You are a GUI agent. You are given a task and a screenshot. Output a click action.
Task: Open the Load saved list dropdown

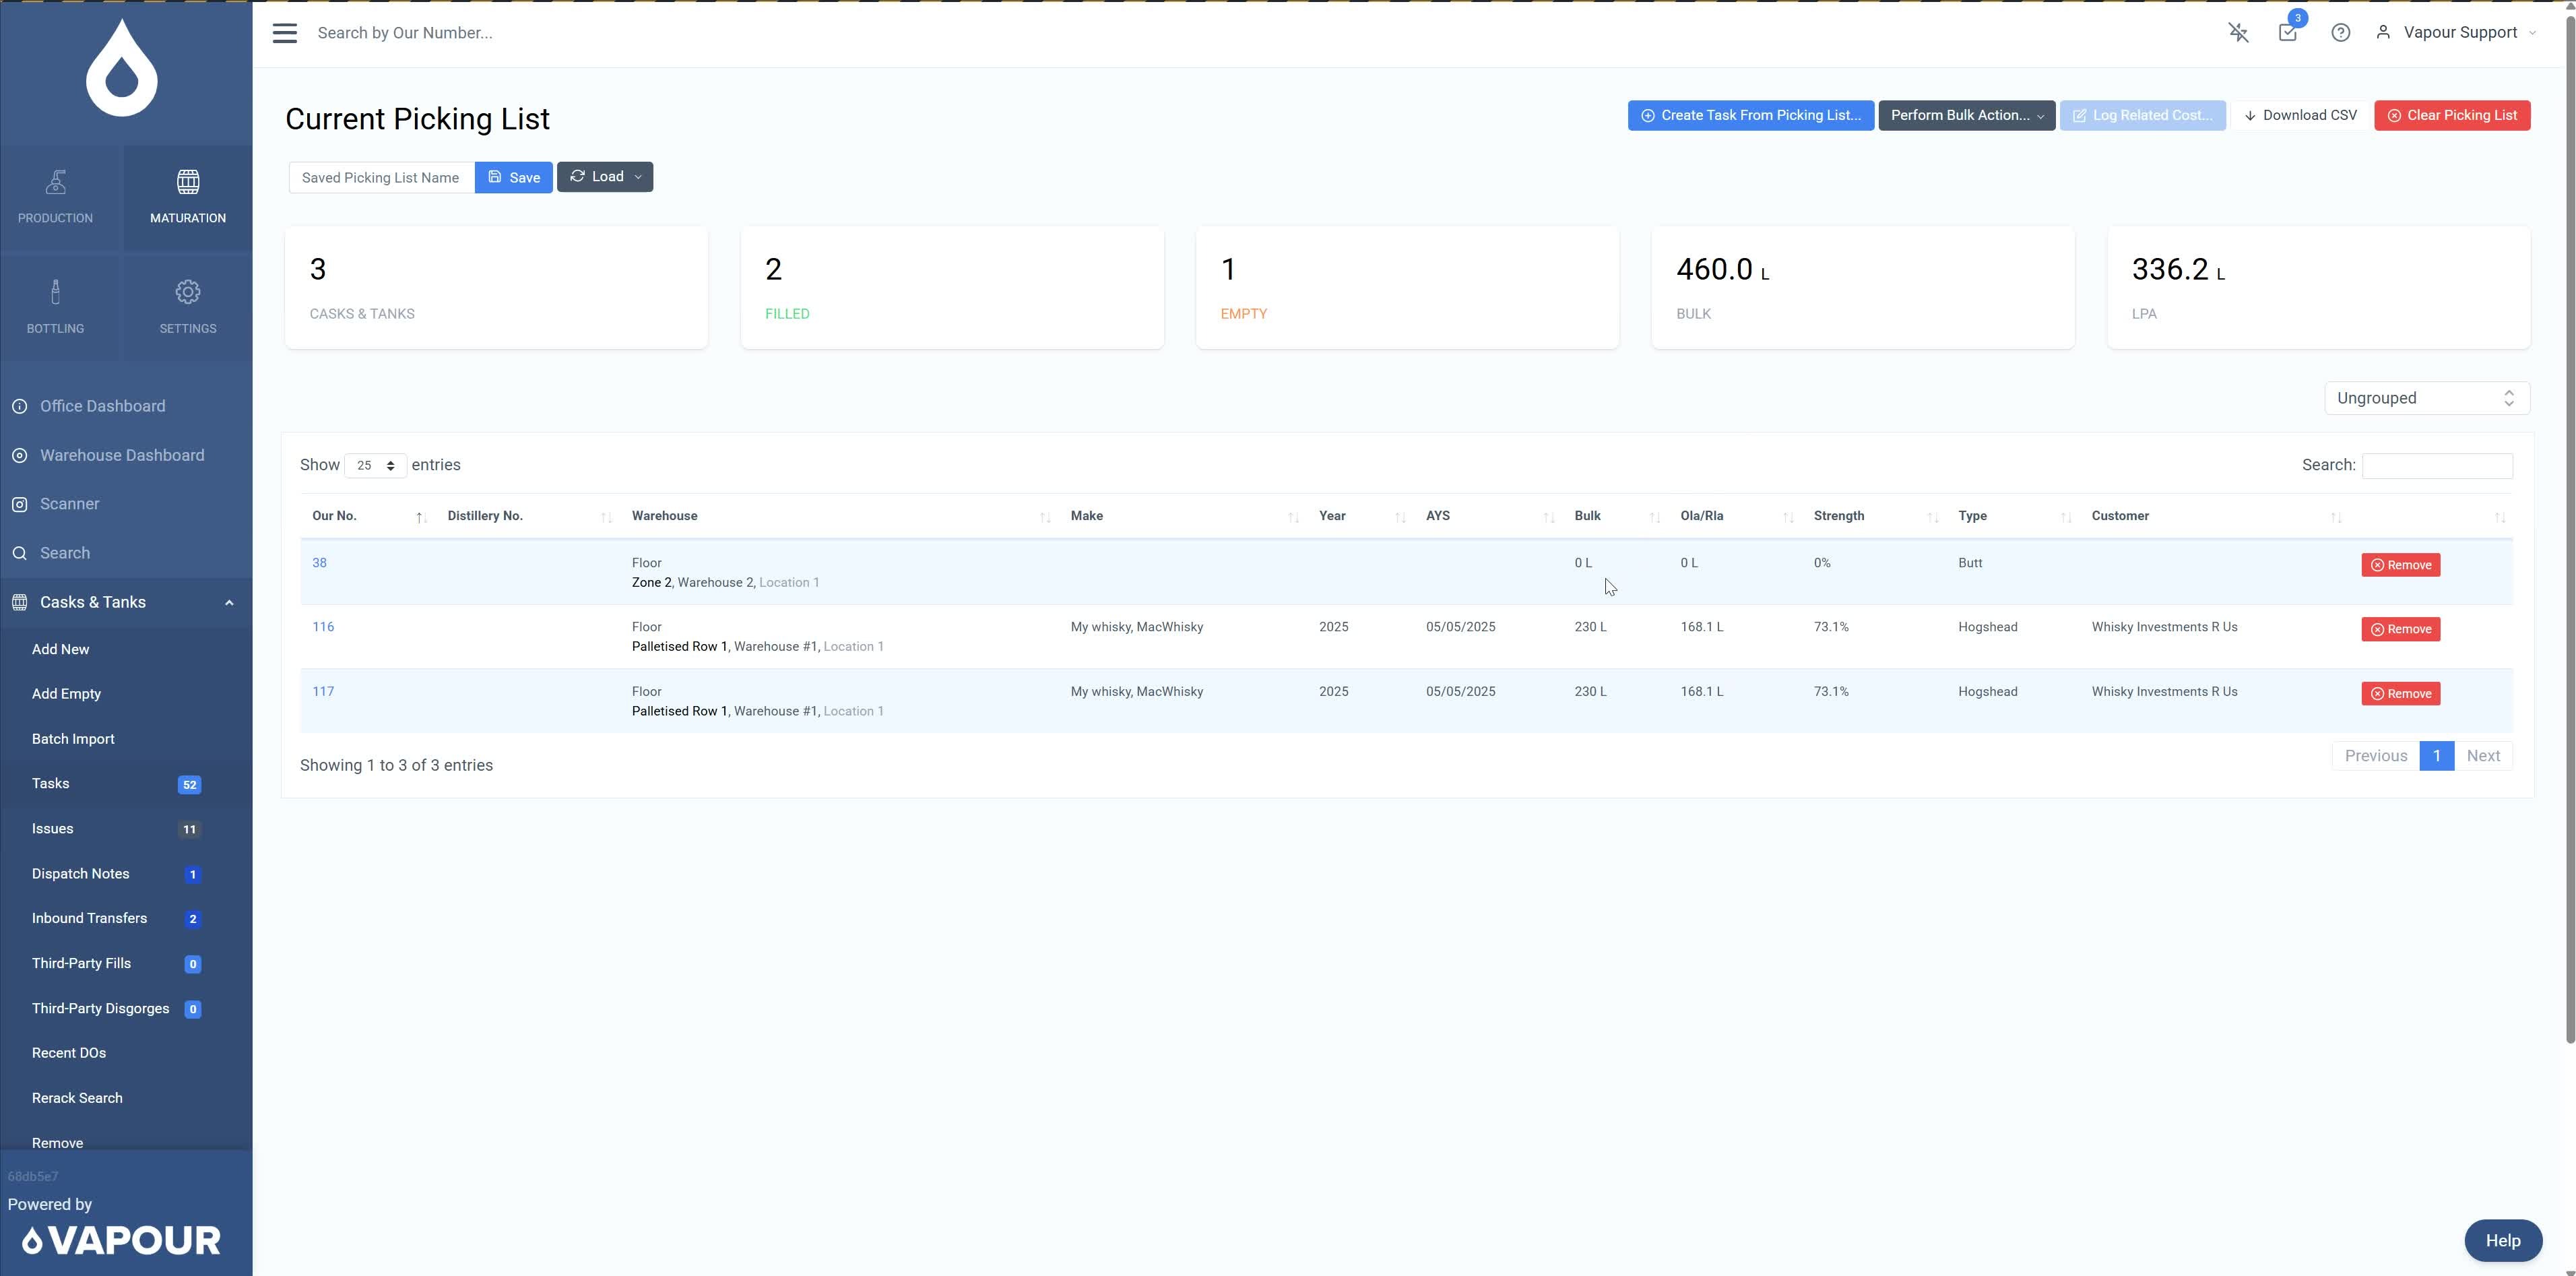click(x=605, y=177)
